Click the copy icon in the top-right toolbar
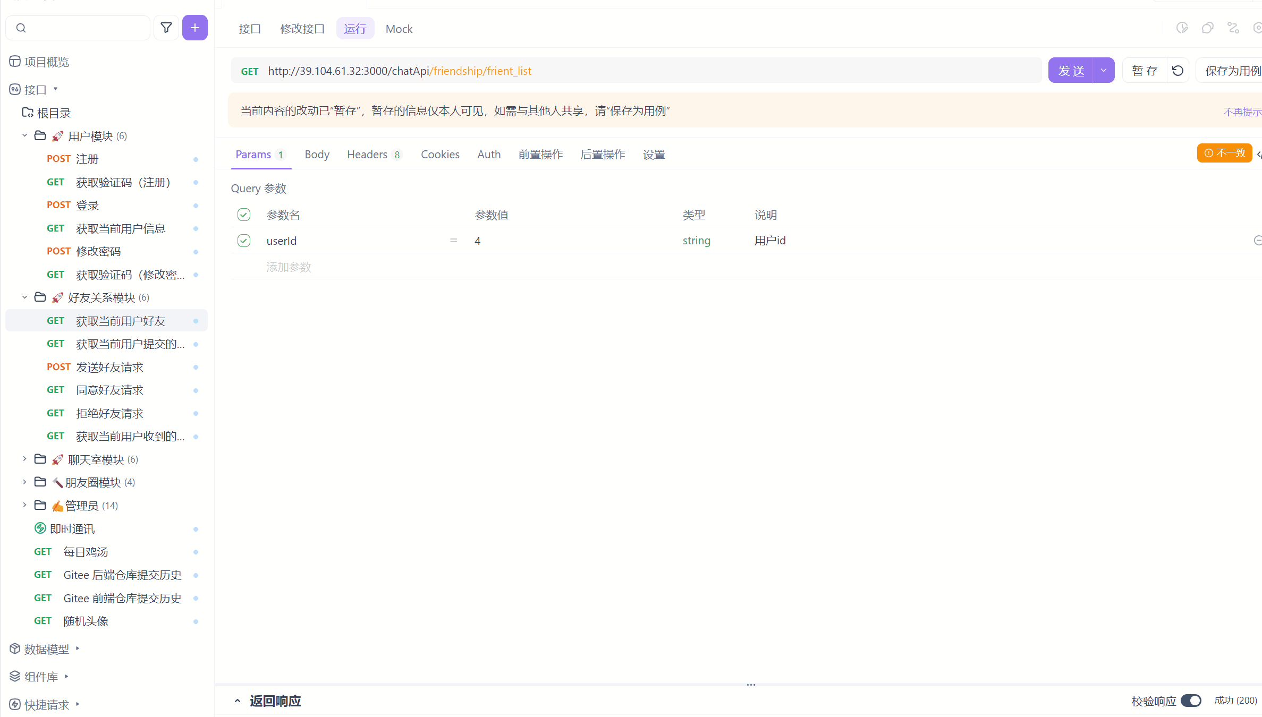The image size is (1262, 717). click(x=1207, y=28)
